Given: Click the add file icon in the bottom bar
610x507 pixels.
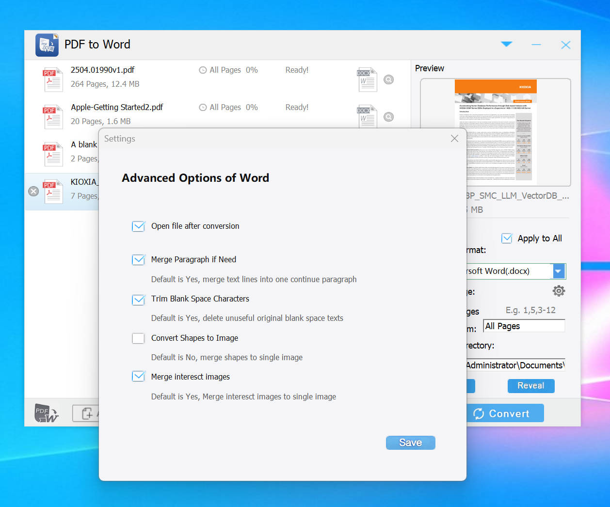Looking at the screenshot, I should 87,413.
